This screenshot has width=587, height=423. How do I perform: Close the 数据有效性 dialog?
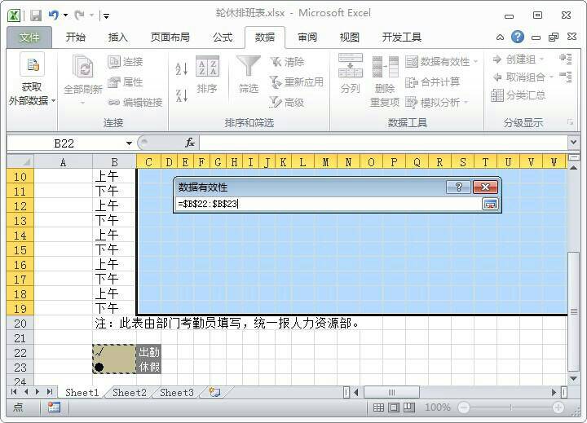(x=485, y=187)
